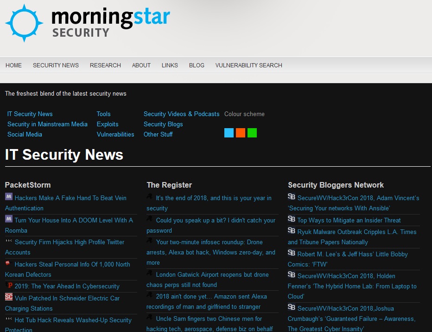432x332 pixels.
Task: Click Security Bloggers Network feed heading
Action: pos(336,185)
